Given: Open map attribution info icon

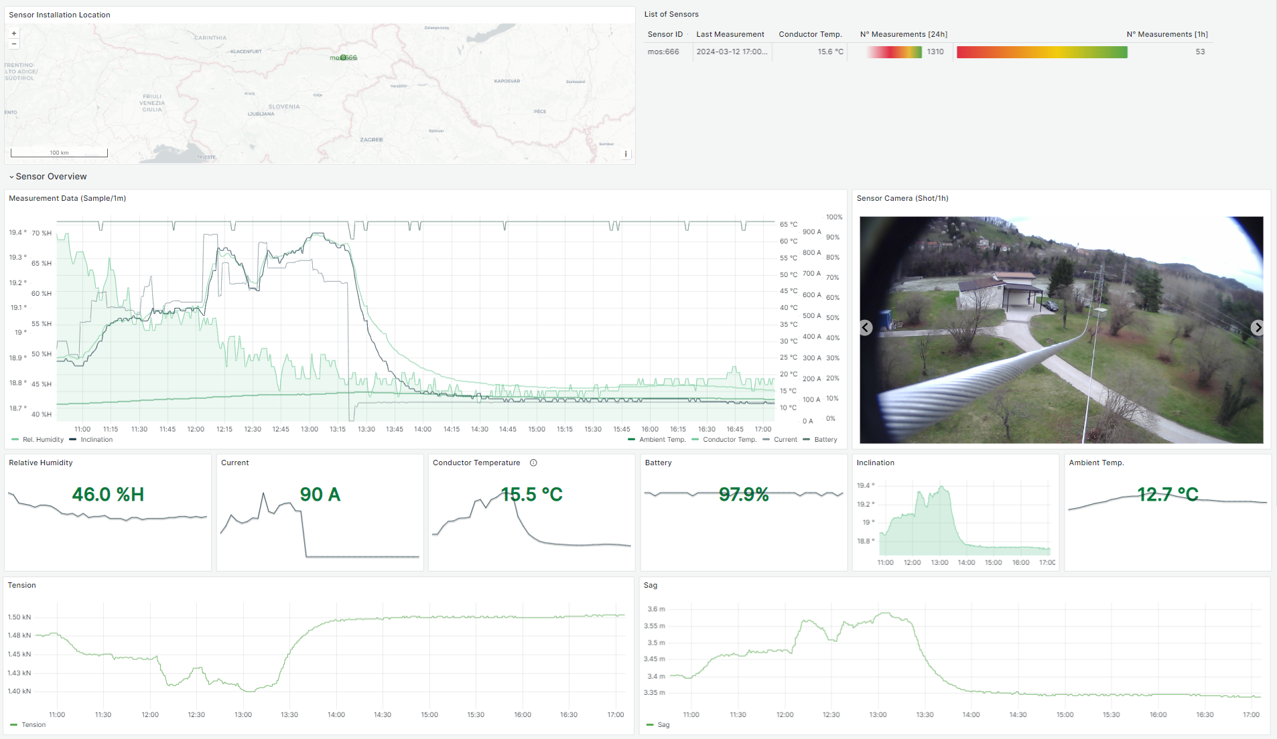Looking at the screenshot, I should [x=626, y=154].
